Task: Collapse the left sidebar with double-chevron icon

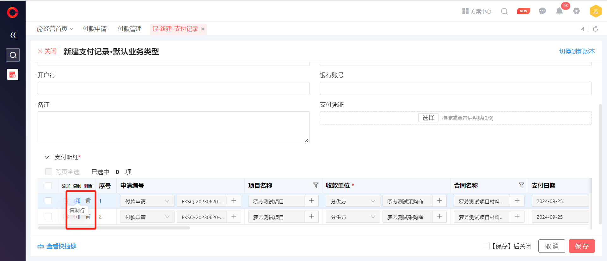Action: pos(13,35)
